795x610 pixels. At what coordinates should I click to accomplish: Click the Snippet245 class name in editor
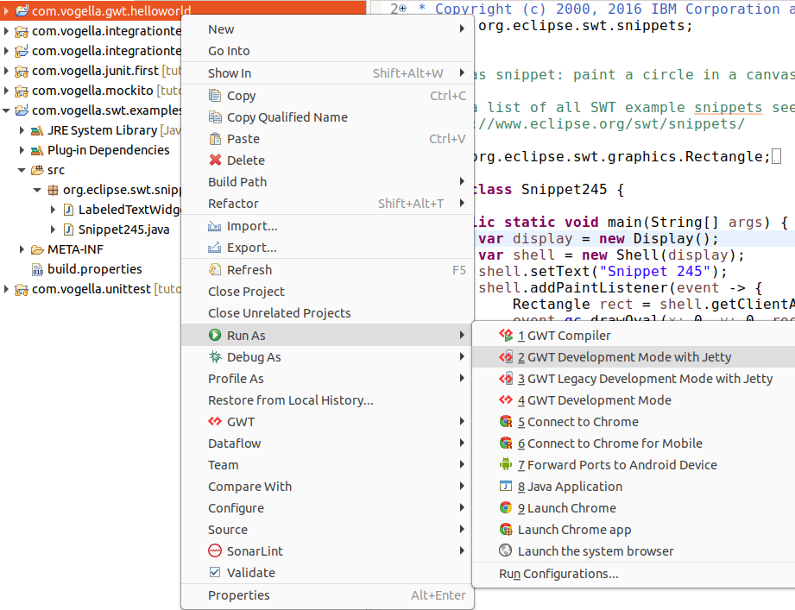pyautogui.click(x=564, y=190)
